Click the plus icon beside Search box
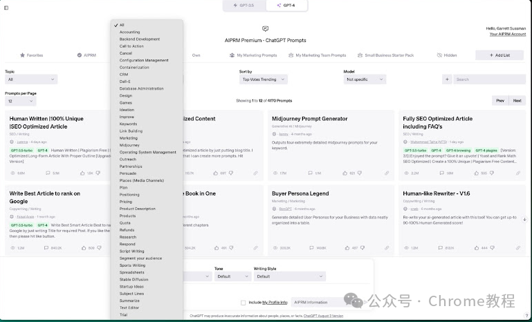The height and width of the screenshot is (322, 532). pyautogui.click(x=447, y=79)
